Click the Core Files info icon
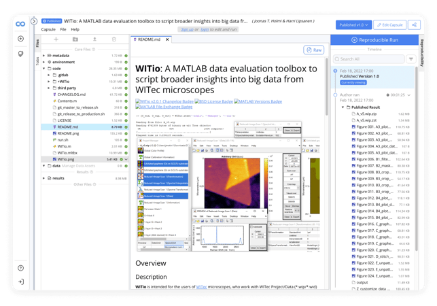Image resolution: width=437 pixels, height=306 pixels. 93,50
